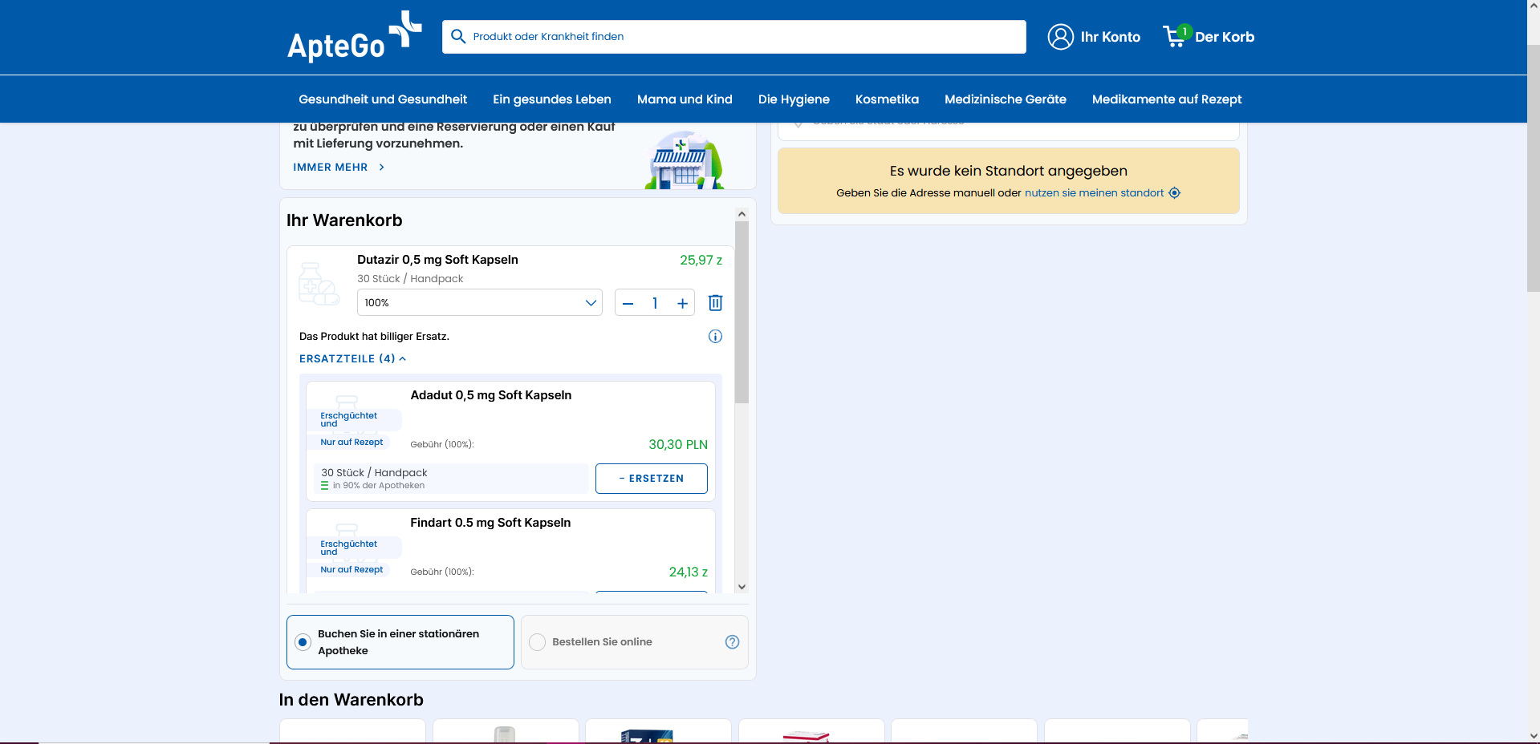Click cart list scroll-up arrow
This screenshot has width=1540, height=744.
coord(742,214)
